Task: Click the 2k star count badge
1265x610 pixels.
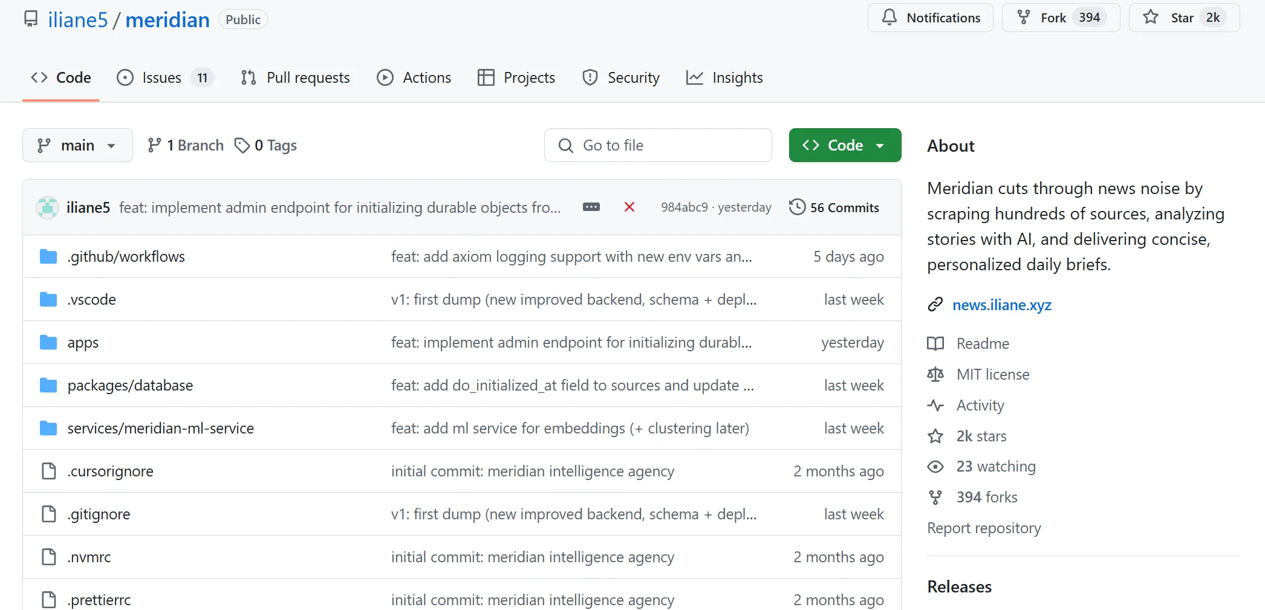Action: (1212, 18)
